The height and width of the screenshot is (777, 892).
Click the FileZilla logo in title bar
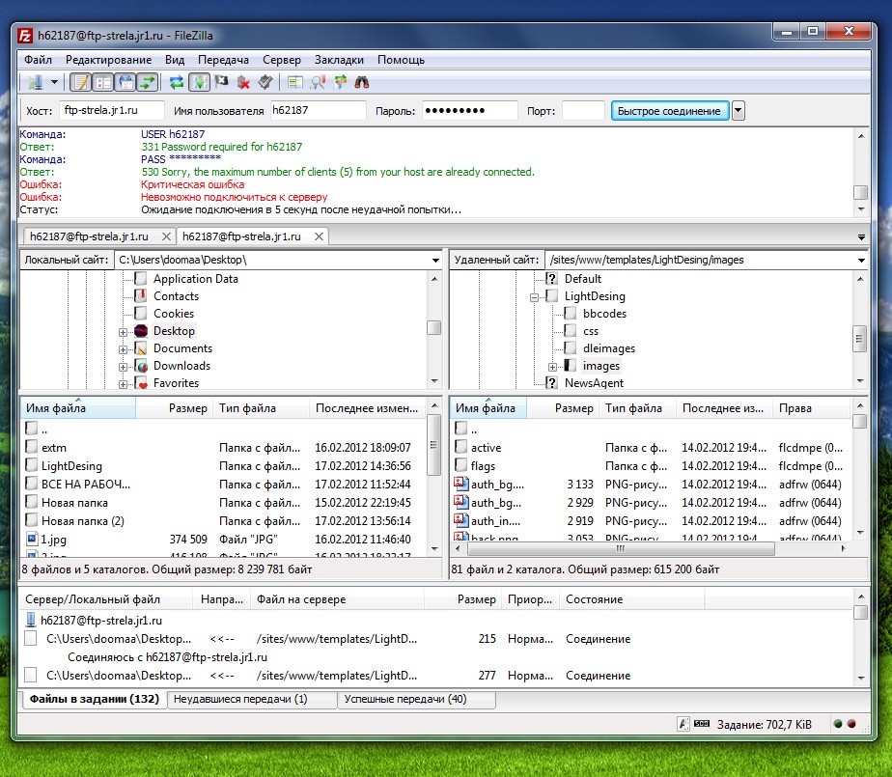click(x=25, y=36)
